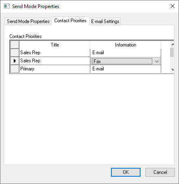
Task: Click the grid's vertical scrollbar thumb
Action: (x=172, y=52)
